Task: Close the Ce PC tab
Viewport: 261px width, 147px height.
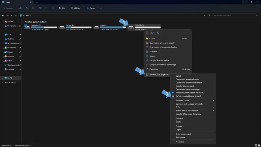Action: click(31, 2)
